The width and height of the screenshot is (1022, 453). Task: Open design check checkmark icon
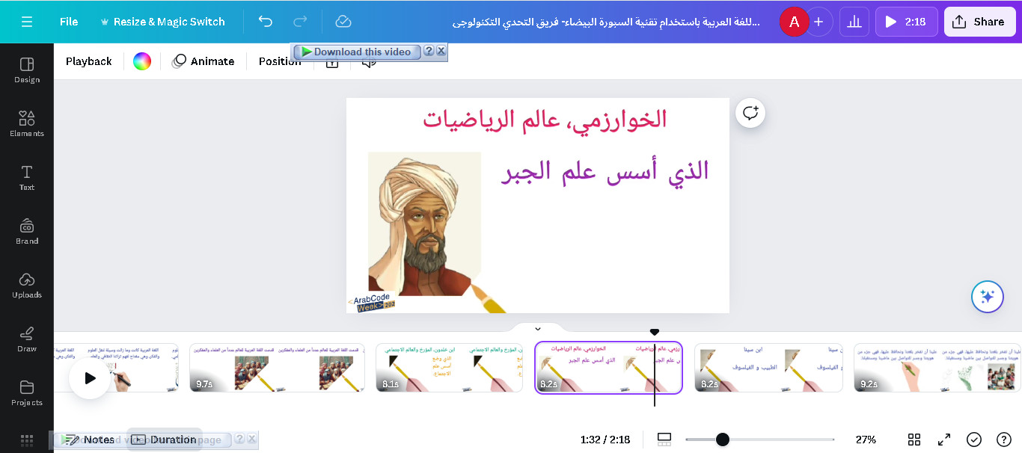(x=974, y=440)
